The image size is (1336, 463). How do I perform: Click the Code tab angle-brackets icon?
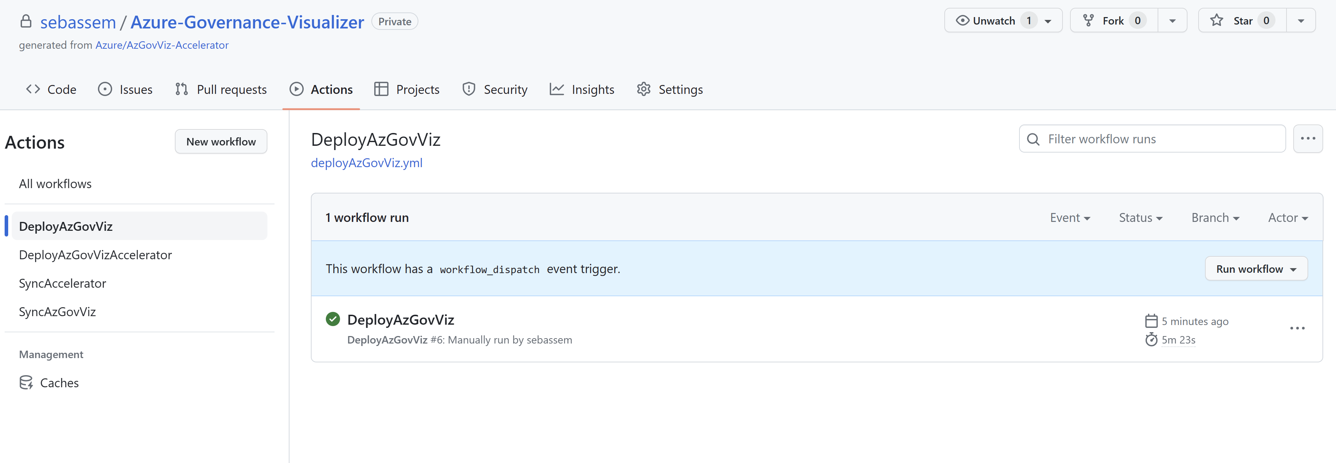[x=33, y=89]
